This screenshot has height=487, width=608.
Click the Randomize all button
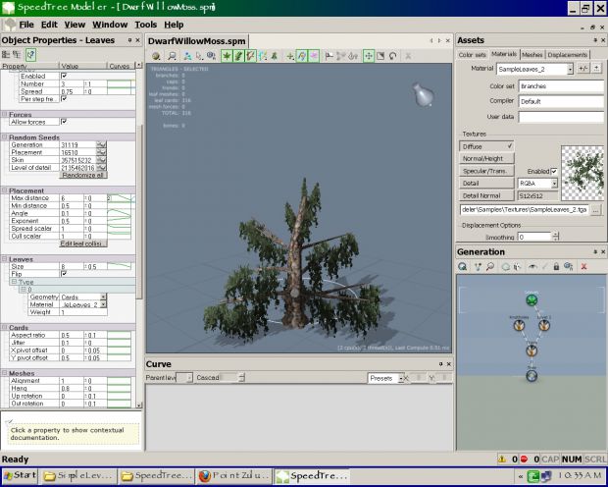tap(82, 174)
